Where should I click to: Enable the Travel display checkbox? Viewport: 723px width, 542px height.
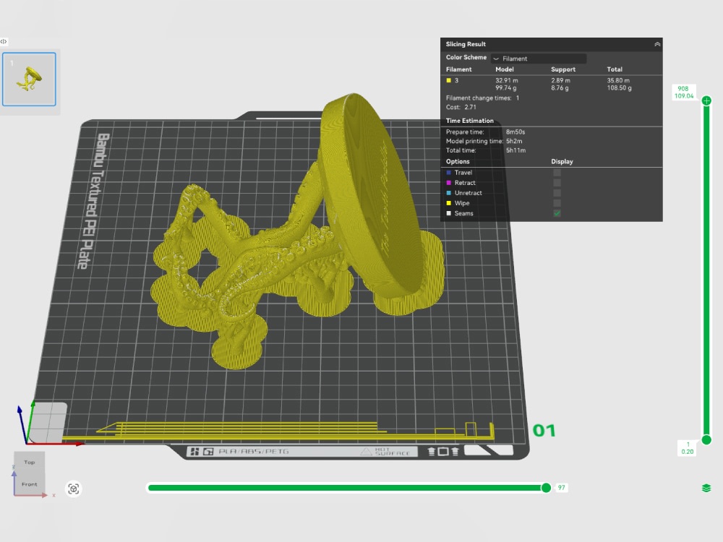click(x=557, y=173)
